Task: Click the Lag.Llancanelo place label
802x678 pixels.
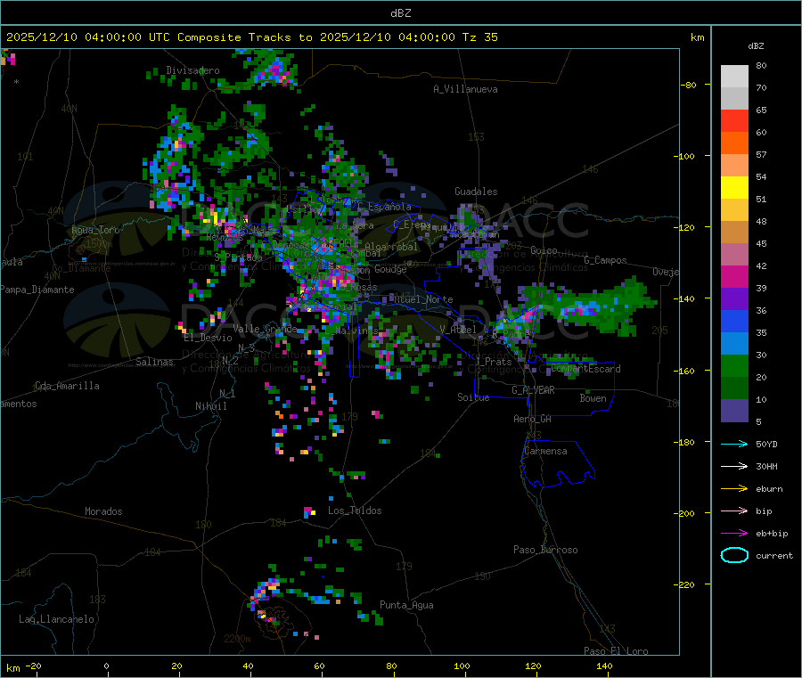Action: (x=56, y=619)
